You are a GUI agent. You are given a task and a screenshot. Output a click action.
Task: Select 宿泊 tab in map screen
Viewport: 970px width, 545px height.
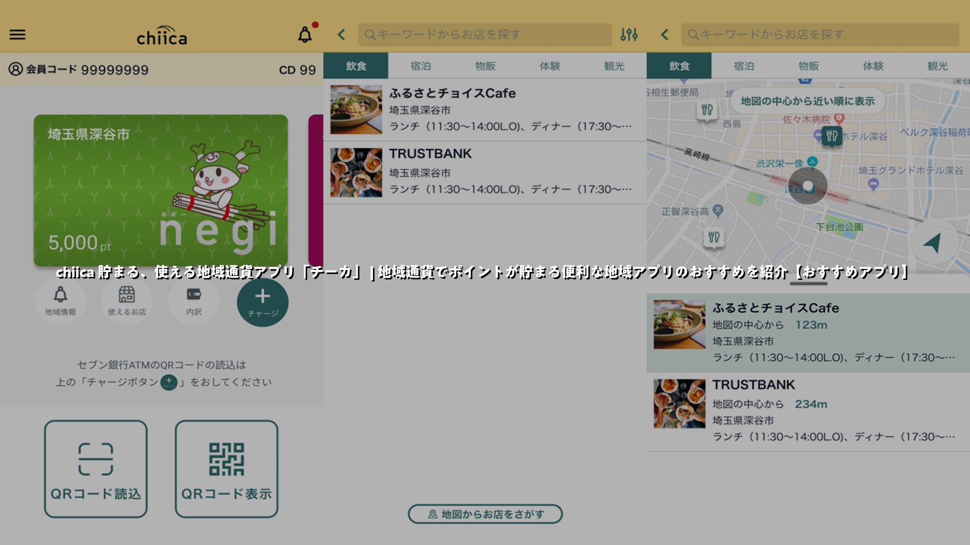(x=744, y=66)
